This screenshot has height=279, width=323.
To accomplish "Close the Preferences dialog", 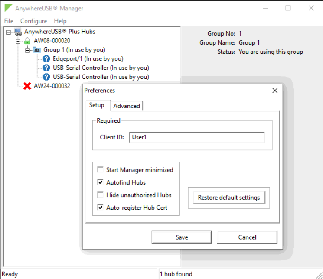I will (x=275, y=91).
